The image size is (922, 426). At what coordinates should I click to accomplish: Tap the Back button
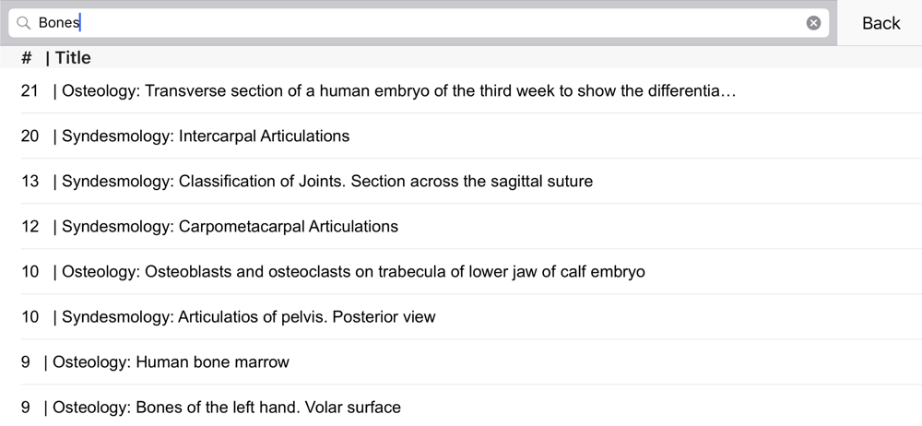(881, 23)
